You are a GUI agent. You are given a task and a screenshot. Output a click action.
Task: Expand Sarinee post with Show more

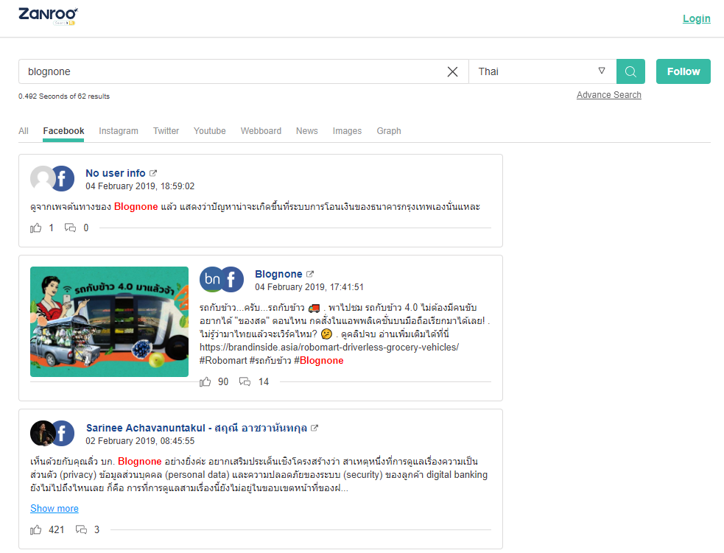point(55,508)
